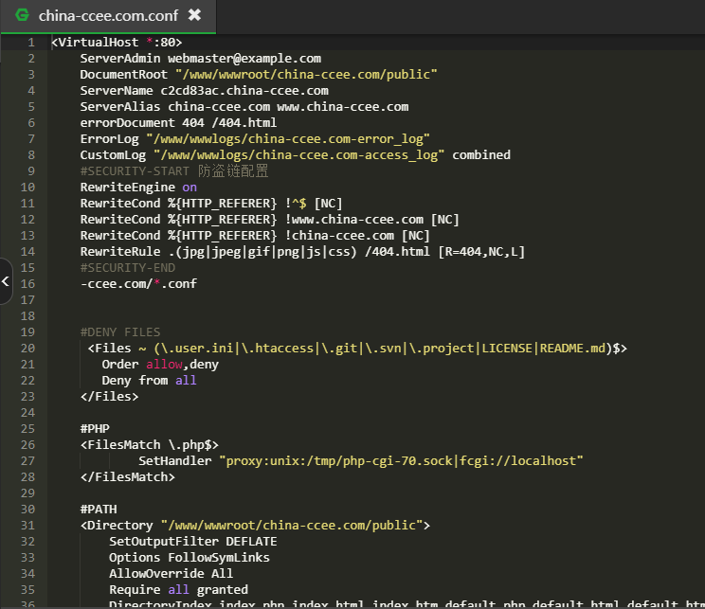Click line number 1 in the gutter

31,43
